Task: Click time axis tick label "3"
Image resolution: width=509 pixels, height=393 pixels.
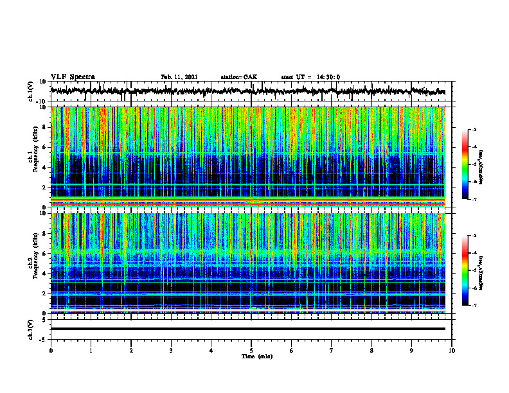Action: pyautogui.click(x=171, y=351)
